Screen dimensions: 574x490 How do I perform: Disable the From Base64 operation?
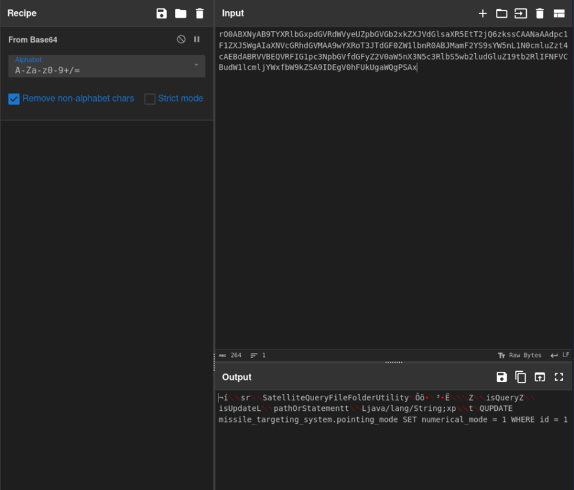(x=181, y=40)
